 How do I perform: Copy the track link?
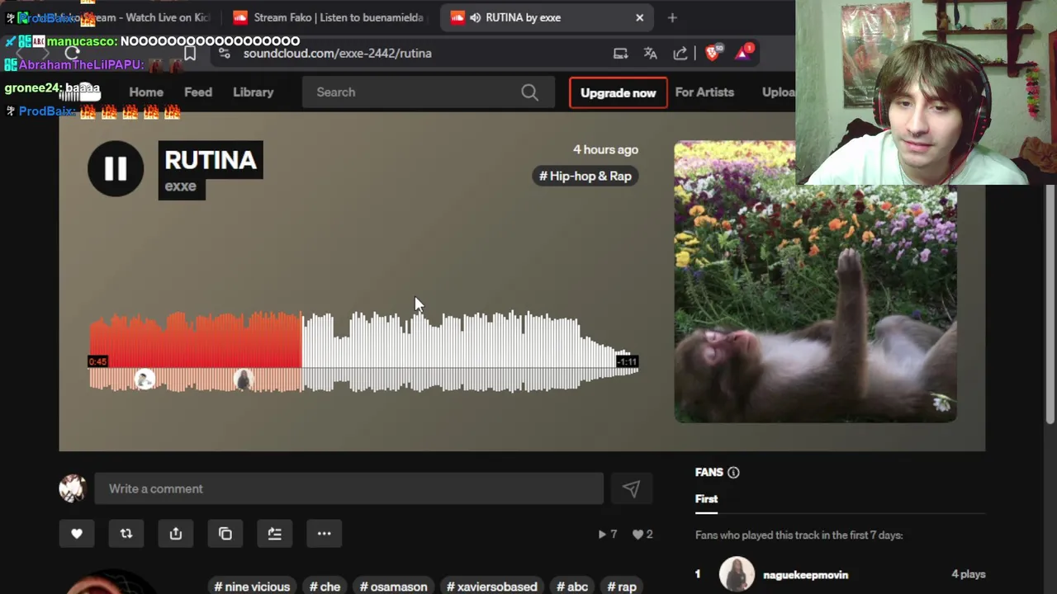[x=225, y=534]
